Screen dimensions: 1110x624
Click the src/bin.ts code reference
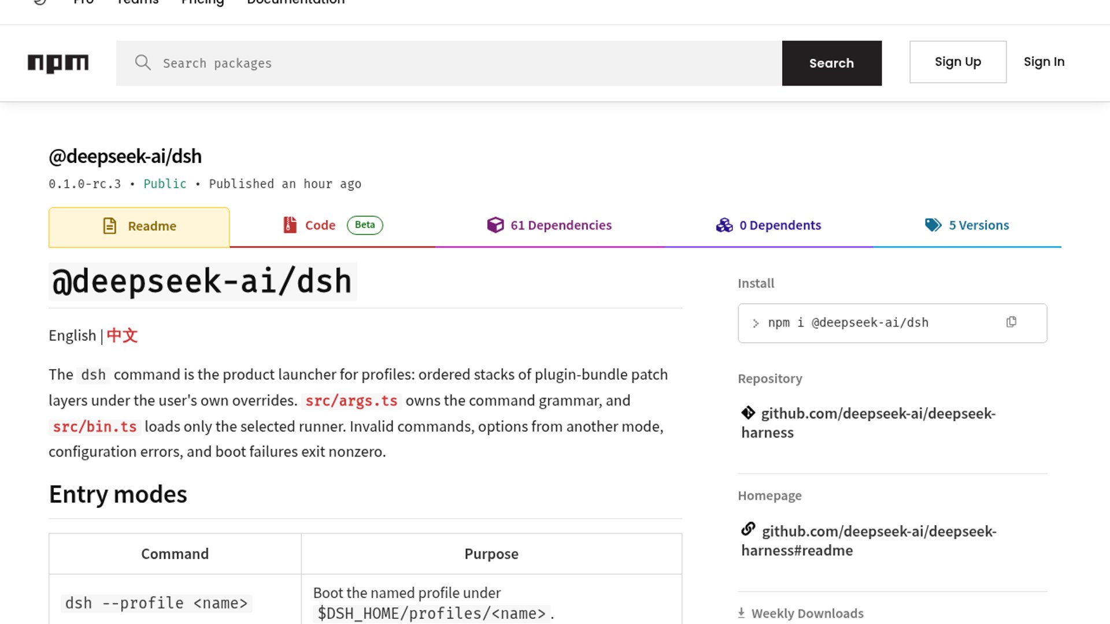pyautogui.click(x=95, y=427)
